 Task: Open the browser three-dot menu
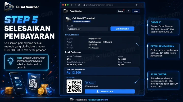[142, 5]
